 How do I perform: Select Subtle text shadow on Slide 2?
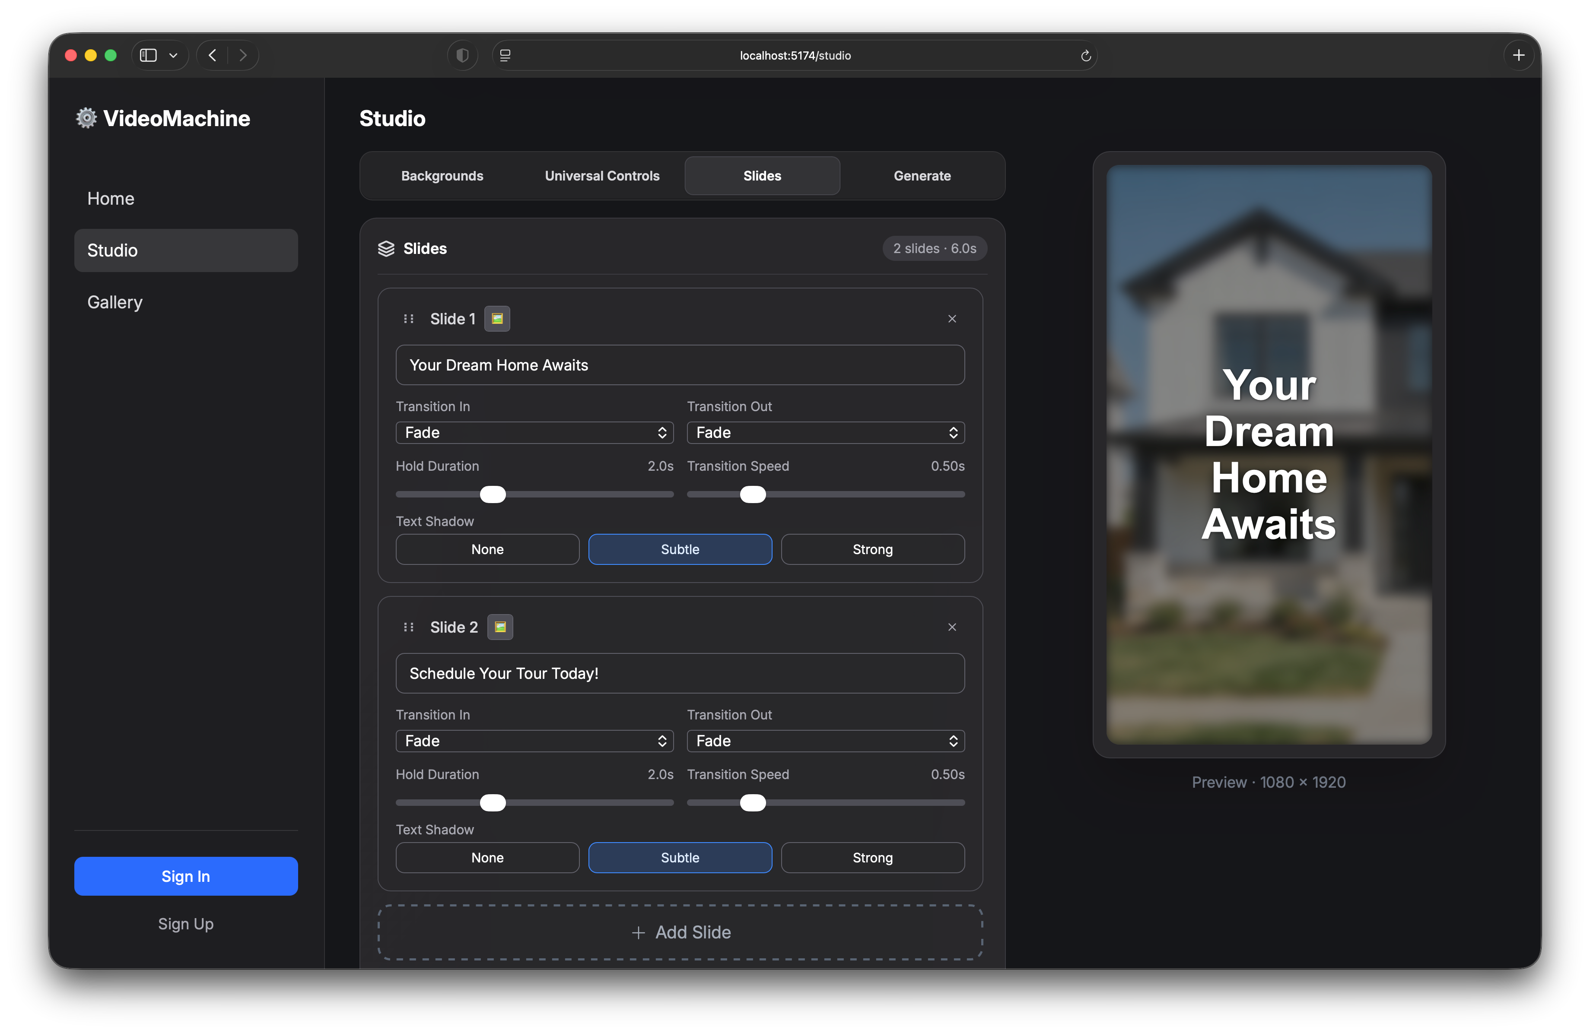coord(680,857)
